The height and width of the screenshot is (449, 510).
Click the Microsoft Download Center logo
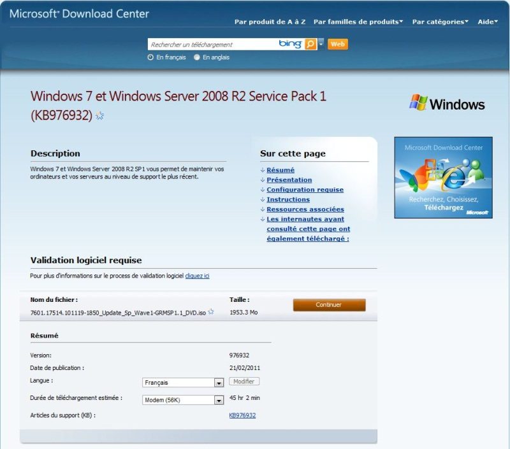[79, 13]
